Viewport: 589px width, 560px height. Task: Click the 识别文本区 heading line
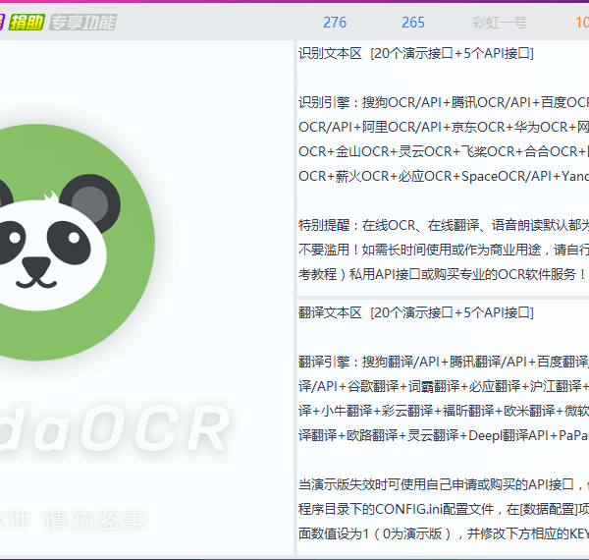pos(416,53)
